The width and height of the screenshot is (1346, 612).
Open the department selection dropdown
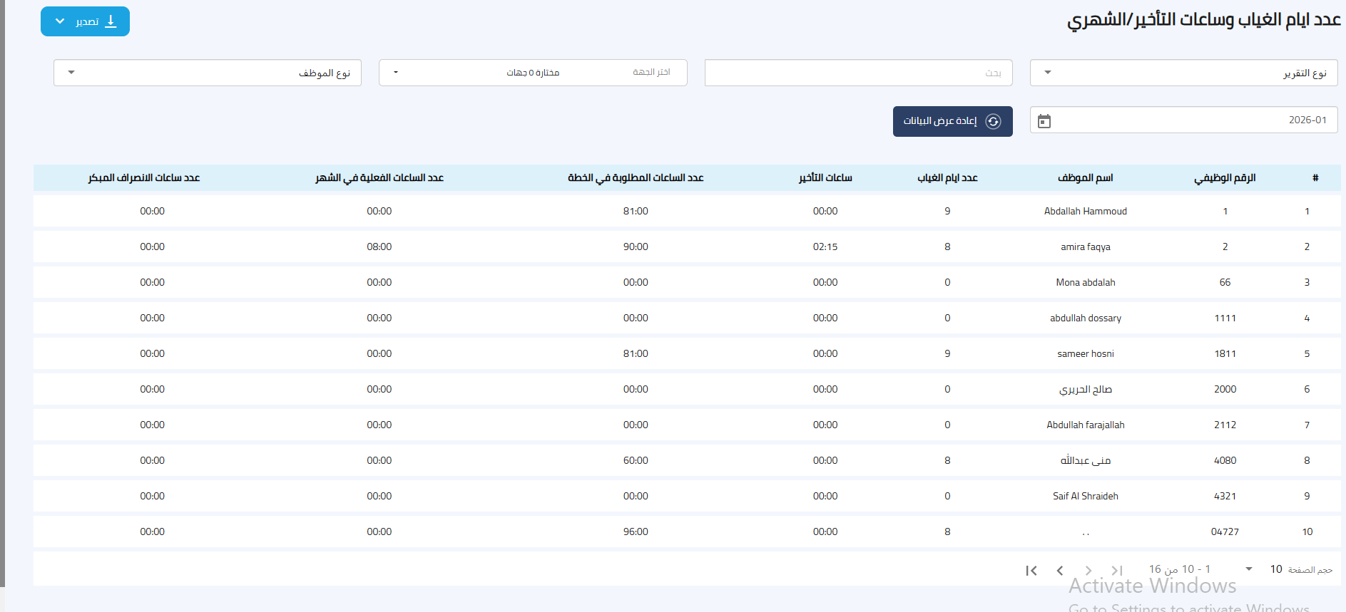click(532, 73)
